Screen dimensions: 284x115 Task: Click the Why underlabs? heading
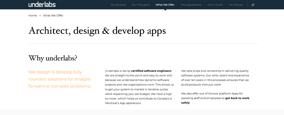53,58
